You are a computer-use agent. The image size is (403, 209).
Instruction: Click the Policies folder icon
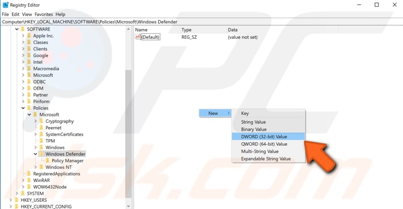click(29, 108)
